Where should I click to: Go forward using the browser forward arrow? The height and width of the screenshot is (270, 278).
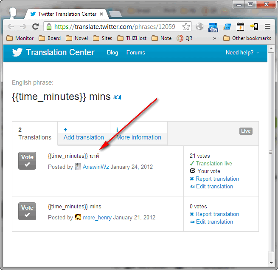[23, 27]
